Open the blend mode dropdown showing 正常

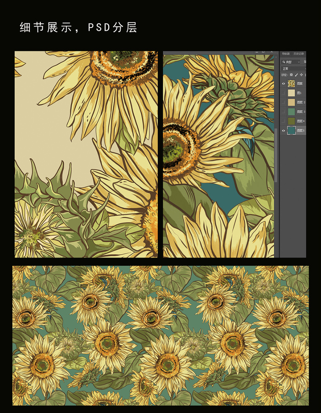click(x=293, y=68)
